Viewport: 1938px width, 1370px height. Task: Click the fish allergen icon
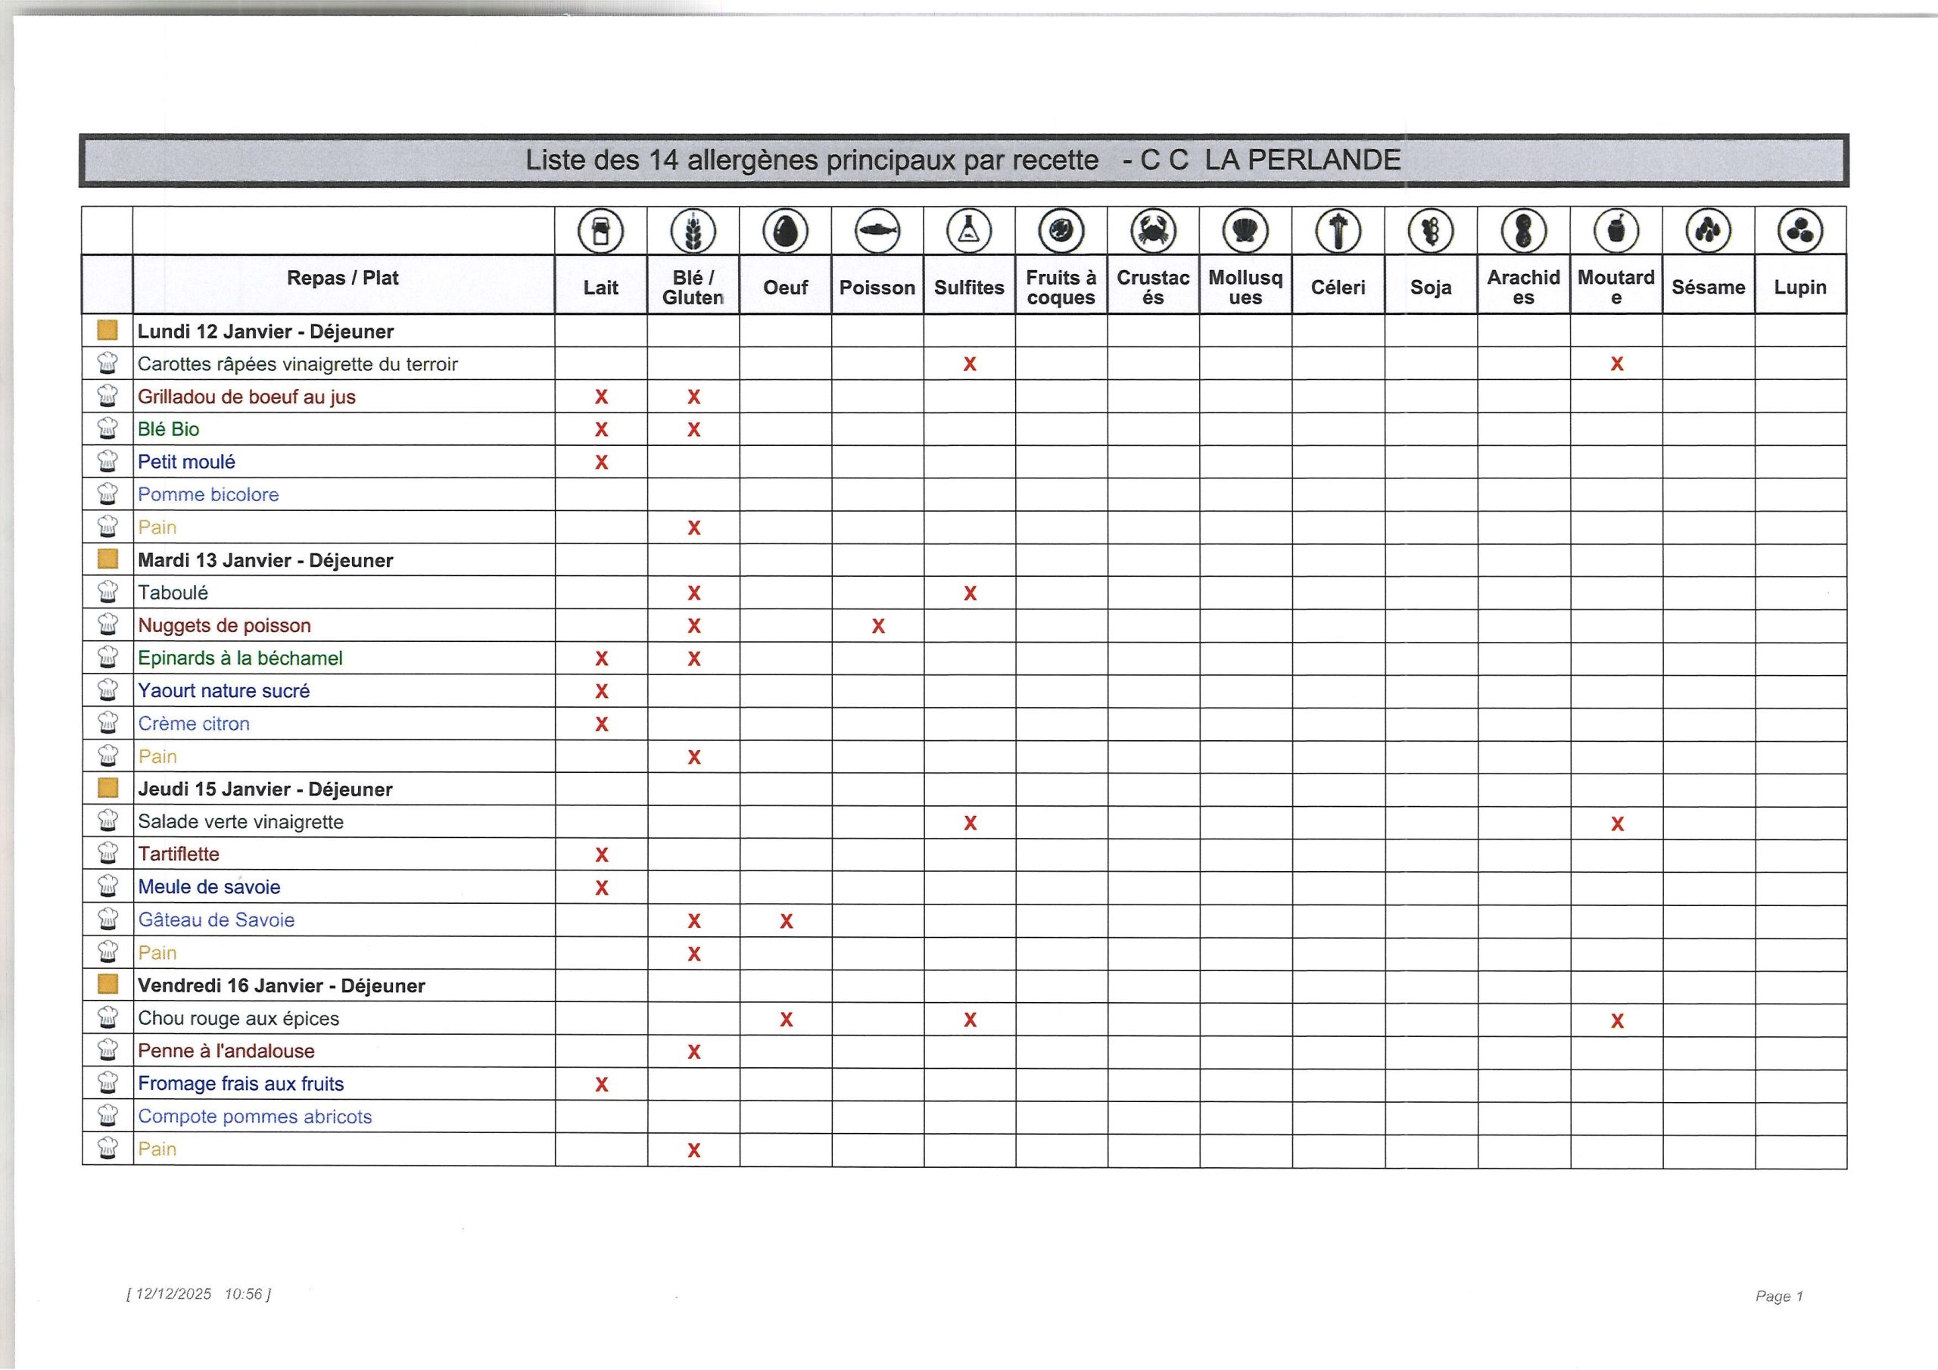(x=877, y=230)
